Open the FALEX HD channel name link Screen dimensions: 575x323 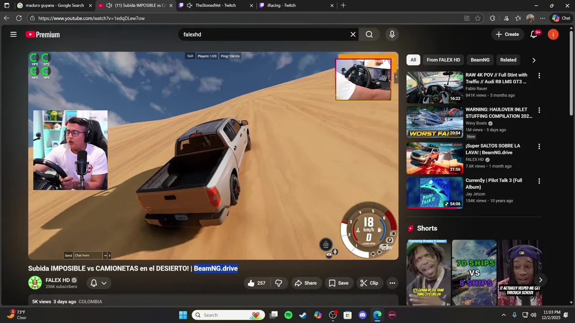(x=57, y=280)
